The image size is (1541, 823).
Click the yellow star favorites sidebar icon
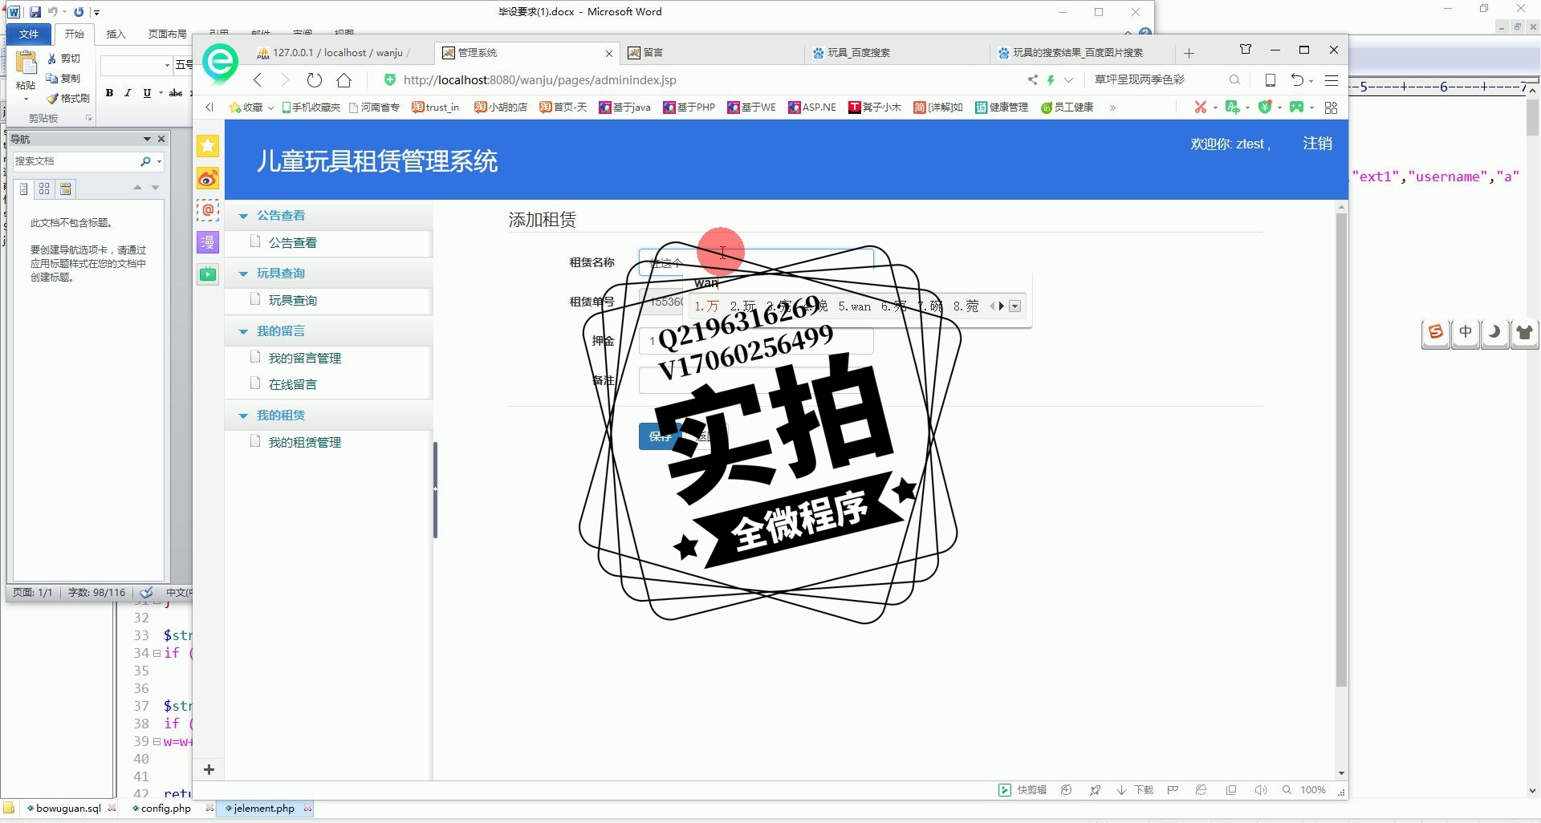tap(208, 146)
